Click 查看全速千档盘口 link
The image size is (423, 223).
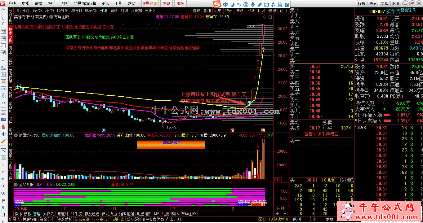click(x=321, y=134)
